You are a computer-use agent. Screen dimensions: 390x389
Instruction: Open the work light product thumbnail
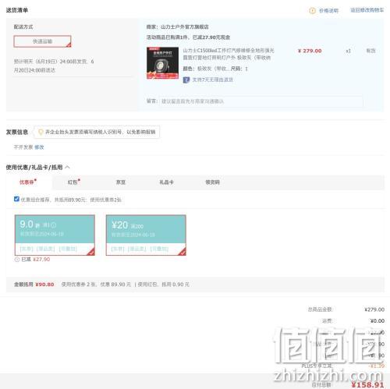162,63
